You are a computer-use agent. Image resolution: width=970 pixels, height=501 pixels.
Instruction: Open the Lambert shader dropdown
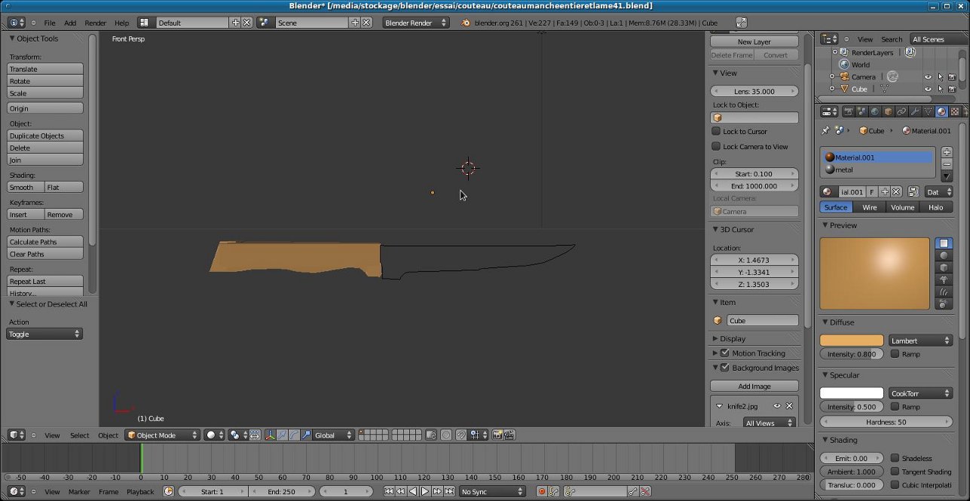[920, 340]
